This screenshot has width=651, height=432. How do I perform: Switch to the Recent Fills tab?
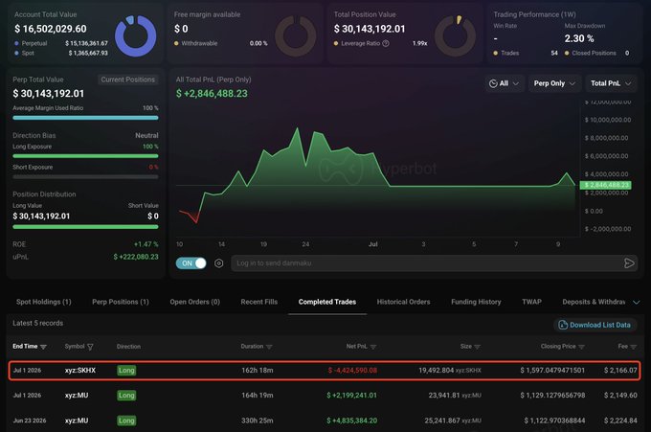(259, 302)
